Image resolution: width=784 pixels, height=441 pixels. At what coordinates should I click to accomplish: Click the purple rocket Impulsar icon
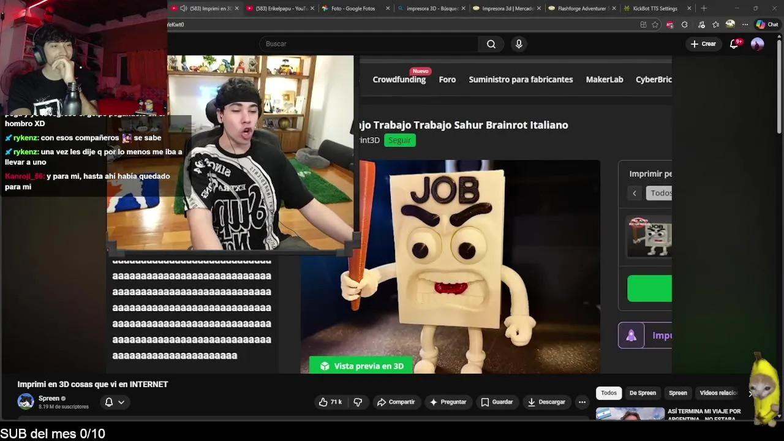[631, 336]
